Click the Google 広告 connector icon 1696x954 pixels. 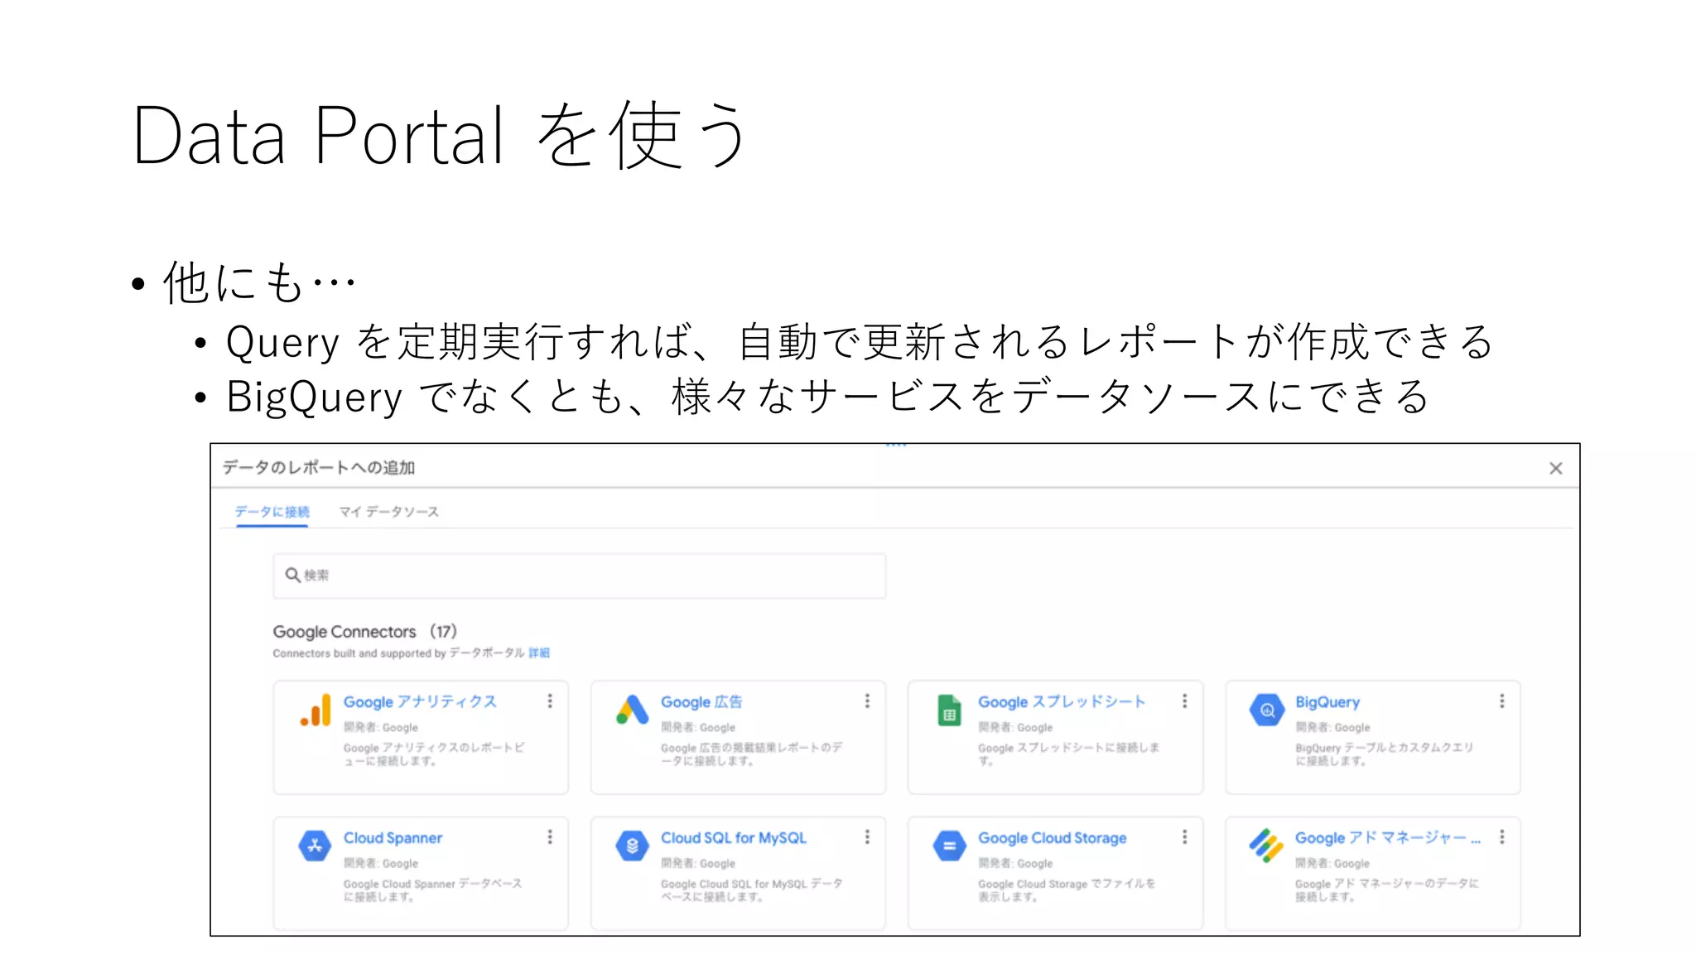tap(632, 710)
